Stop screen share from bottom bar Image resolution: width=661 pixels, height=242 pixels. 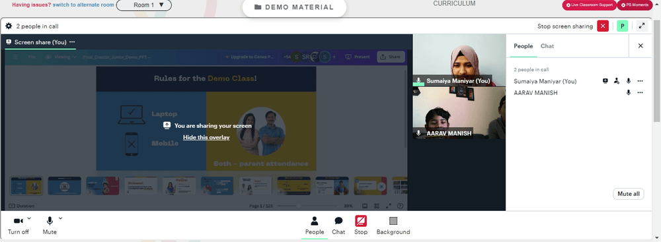(361, 225)
